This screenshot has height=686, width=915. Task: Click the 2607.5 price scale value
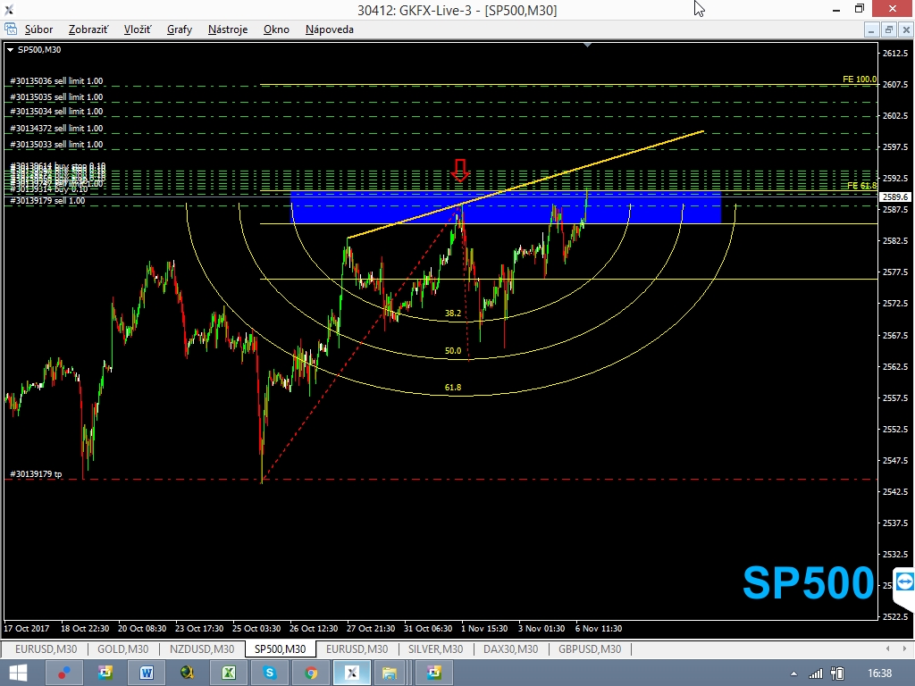(895, 85)
